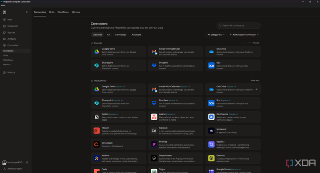Open Box card in Productivity section
The height and width of the screenshot is (173, 320).
tap(233, 103)
